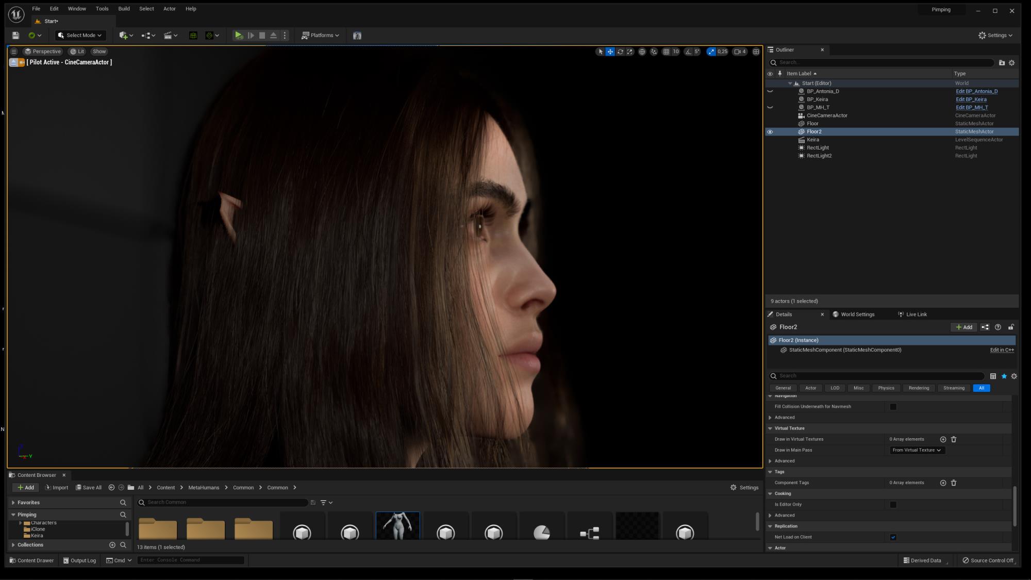Enable Is Editor Only checkbox
The width and height of the screenshot is (1031, 580).
[x=893, y=505]
